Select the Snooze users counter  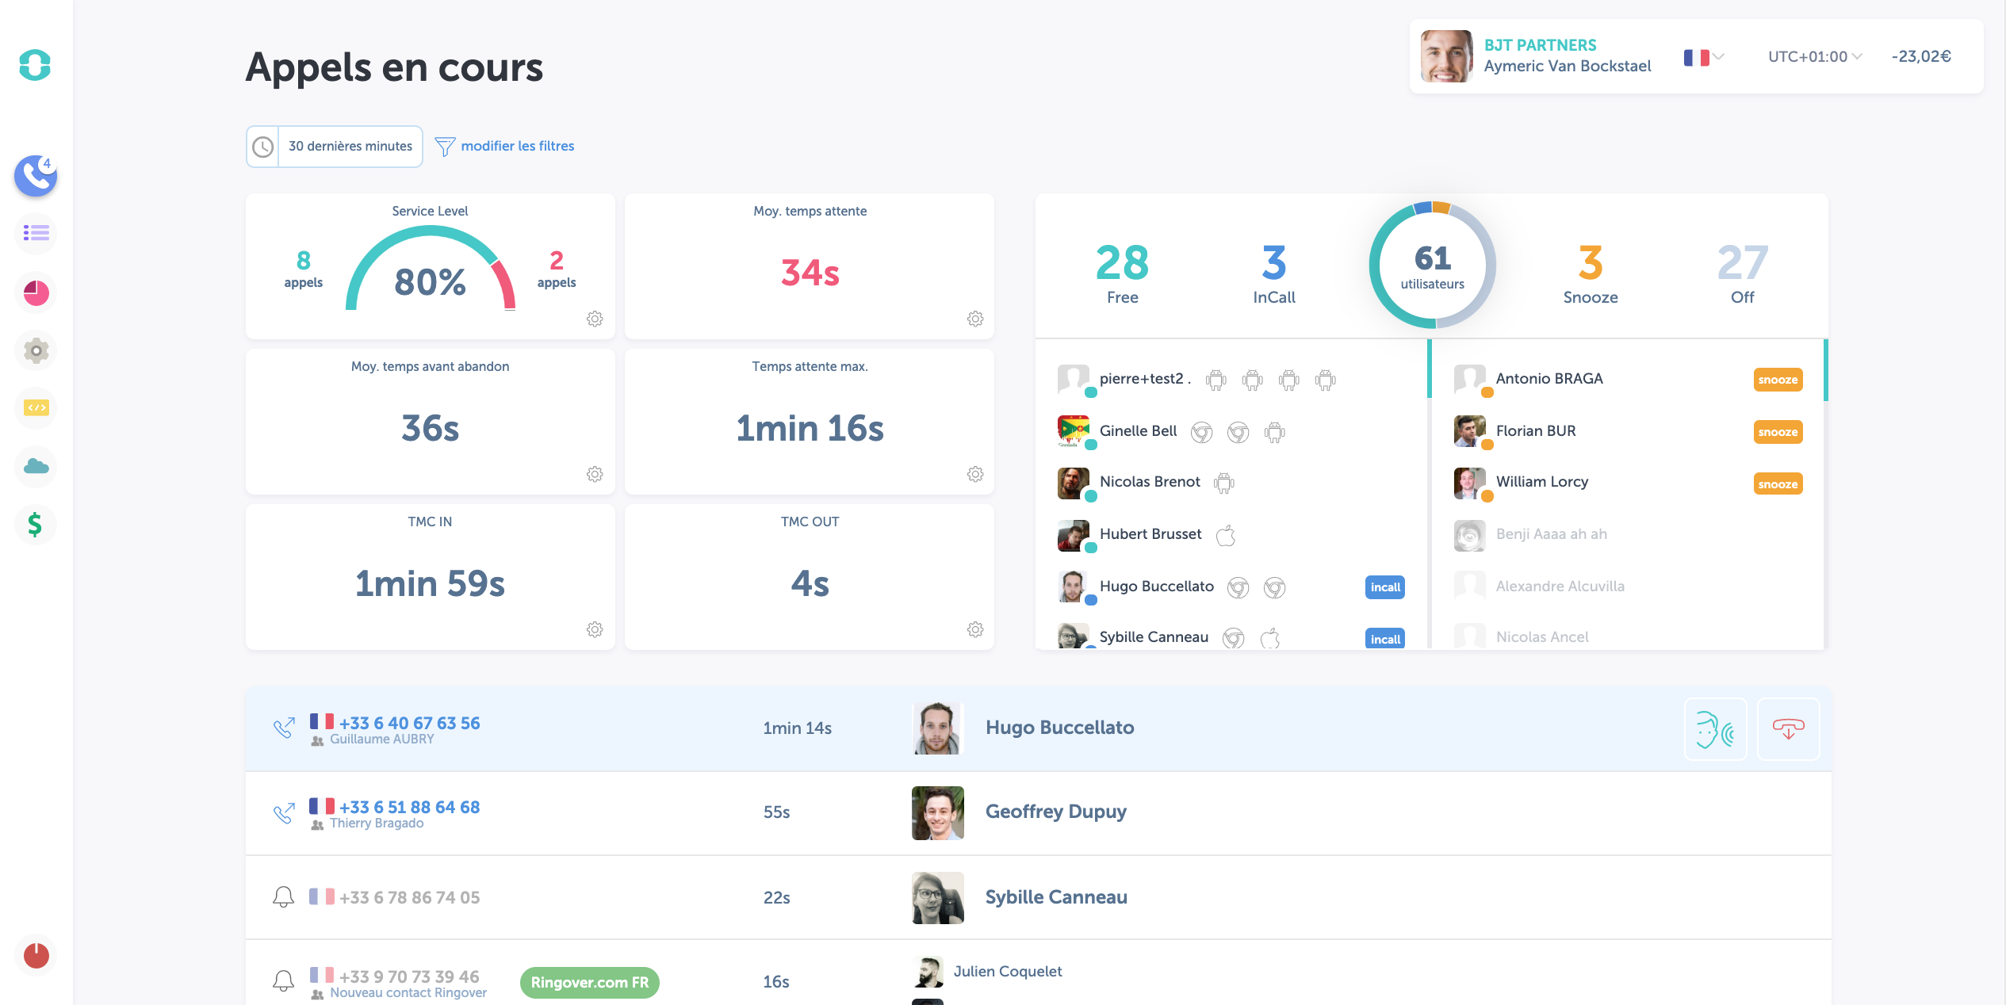pos(1590,273)
